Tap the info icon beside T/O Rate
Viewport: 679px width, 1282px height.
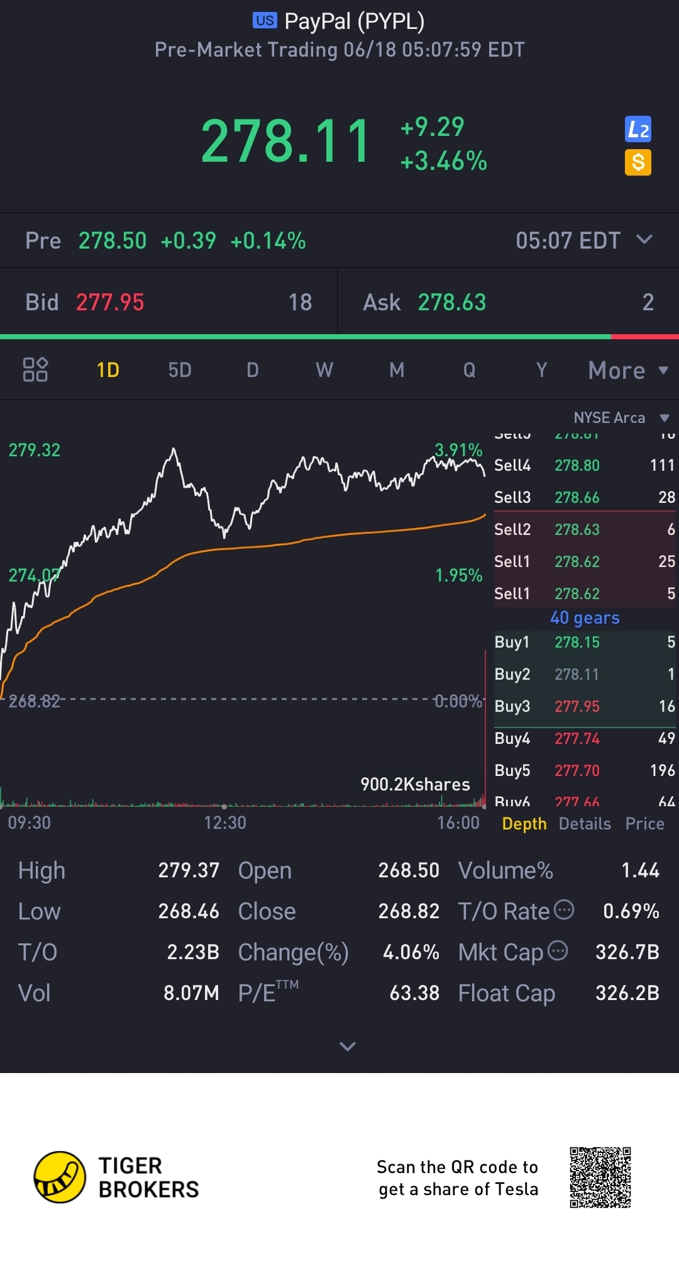point(564,909)
